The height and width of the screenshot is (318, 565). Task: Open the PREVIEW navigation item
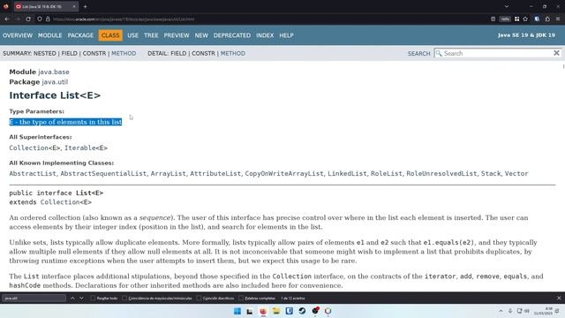[x=177, y=35]
